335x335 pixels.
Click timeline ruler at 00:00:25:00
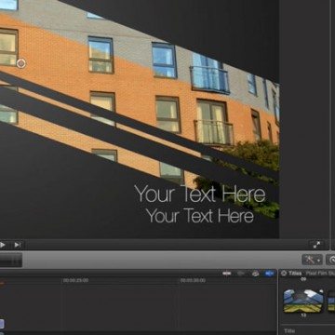coord(75,280)
